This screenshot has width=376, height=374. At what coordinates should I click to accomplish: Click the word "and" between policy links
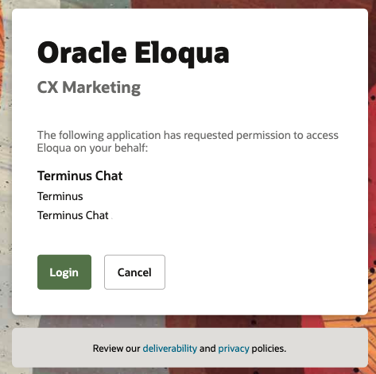[207, 349]
